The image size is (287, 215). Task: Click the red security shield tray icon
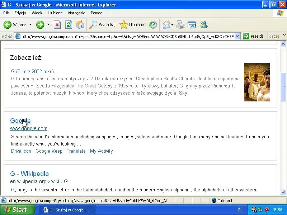pos(267,210)
